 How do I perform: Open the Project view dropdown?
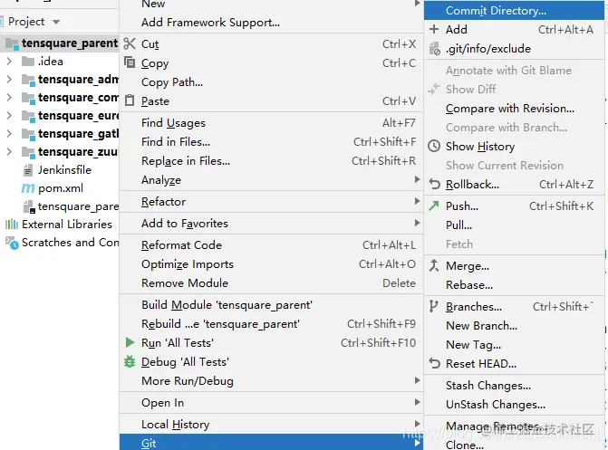coord(56,22)
